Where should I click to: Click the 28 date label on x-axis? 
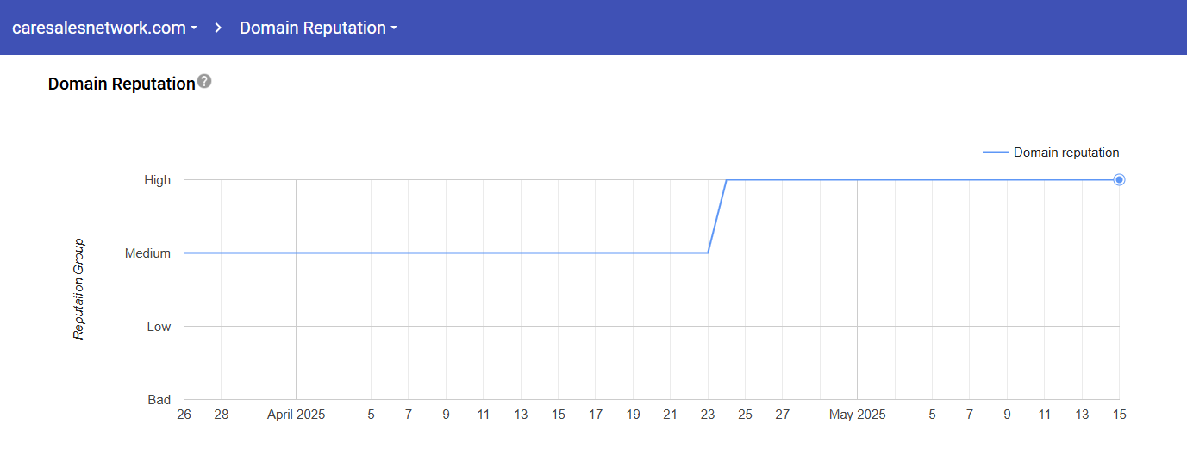pos(221,415)
